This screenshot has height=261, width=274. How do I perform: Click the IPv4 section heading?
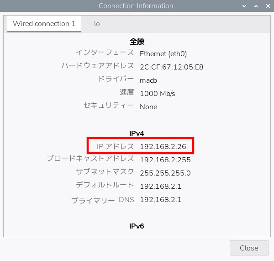[137, 133]
